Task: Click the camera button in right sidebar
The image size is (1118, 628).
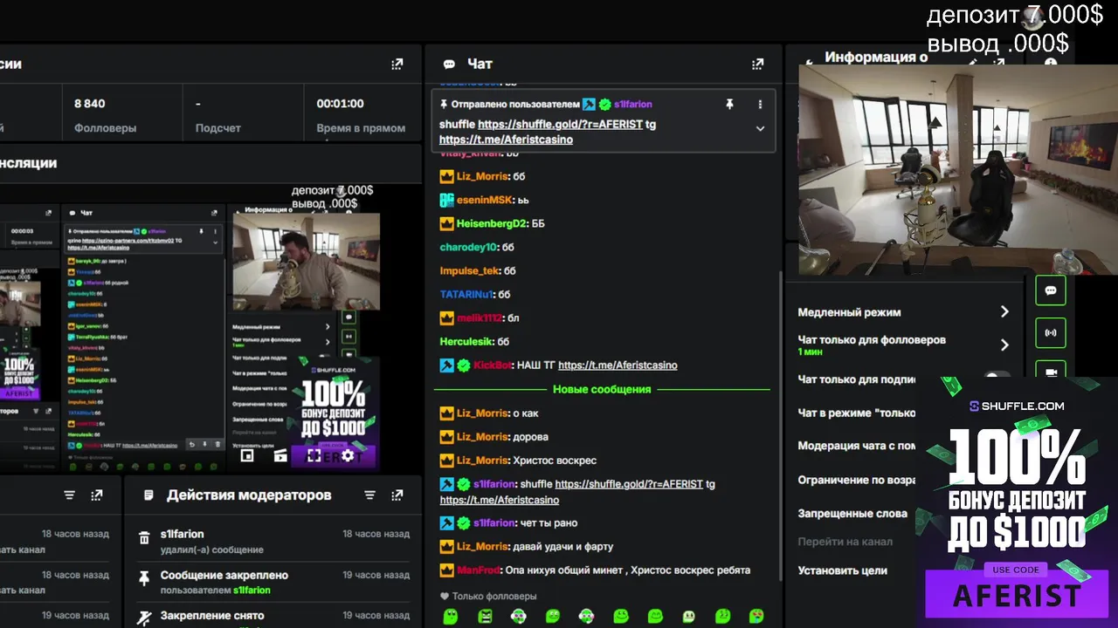Action: tap(1050, 371)
